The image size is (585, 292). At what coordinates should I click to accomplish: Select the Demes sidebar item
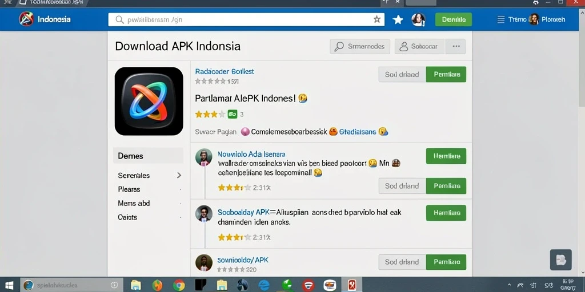click(148, 156)
